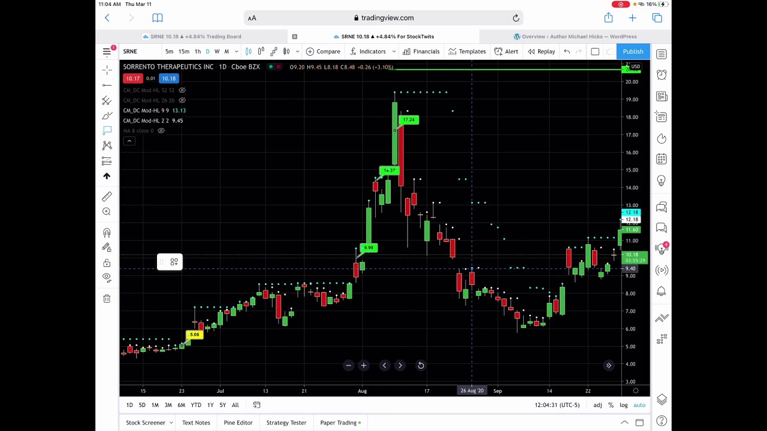Select the brush drawing tool
Image resolution: width=767 pixels, height=431 pixels.
pos(107,116)
